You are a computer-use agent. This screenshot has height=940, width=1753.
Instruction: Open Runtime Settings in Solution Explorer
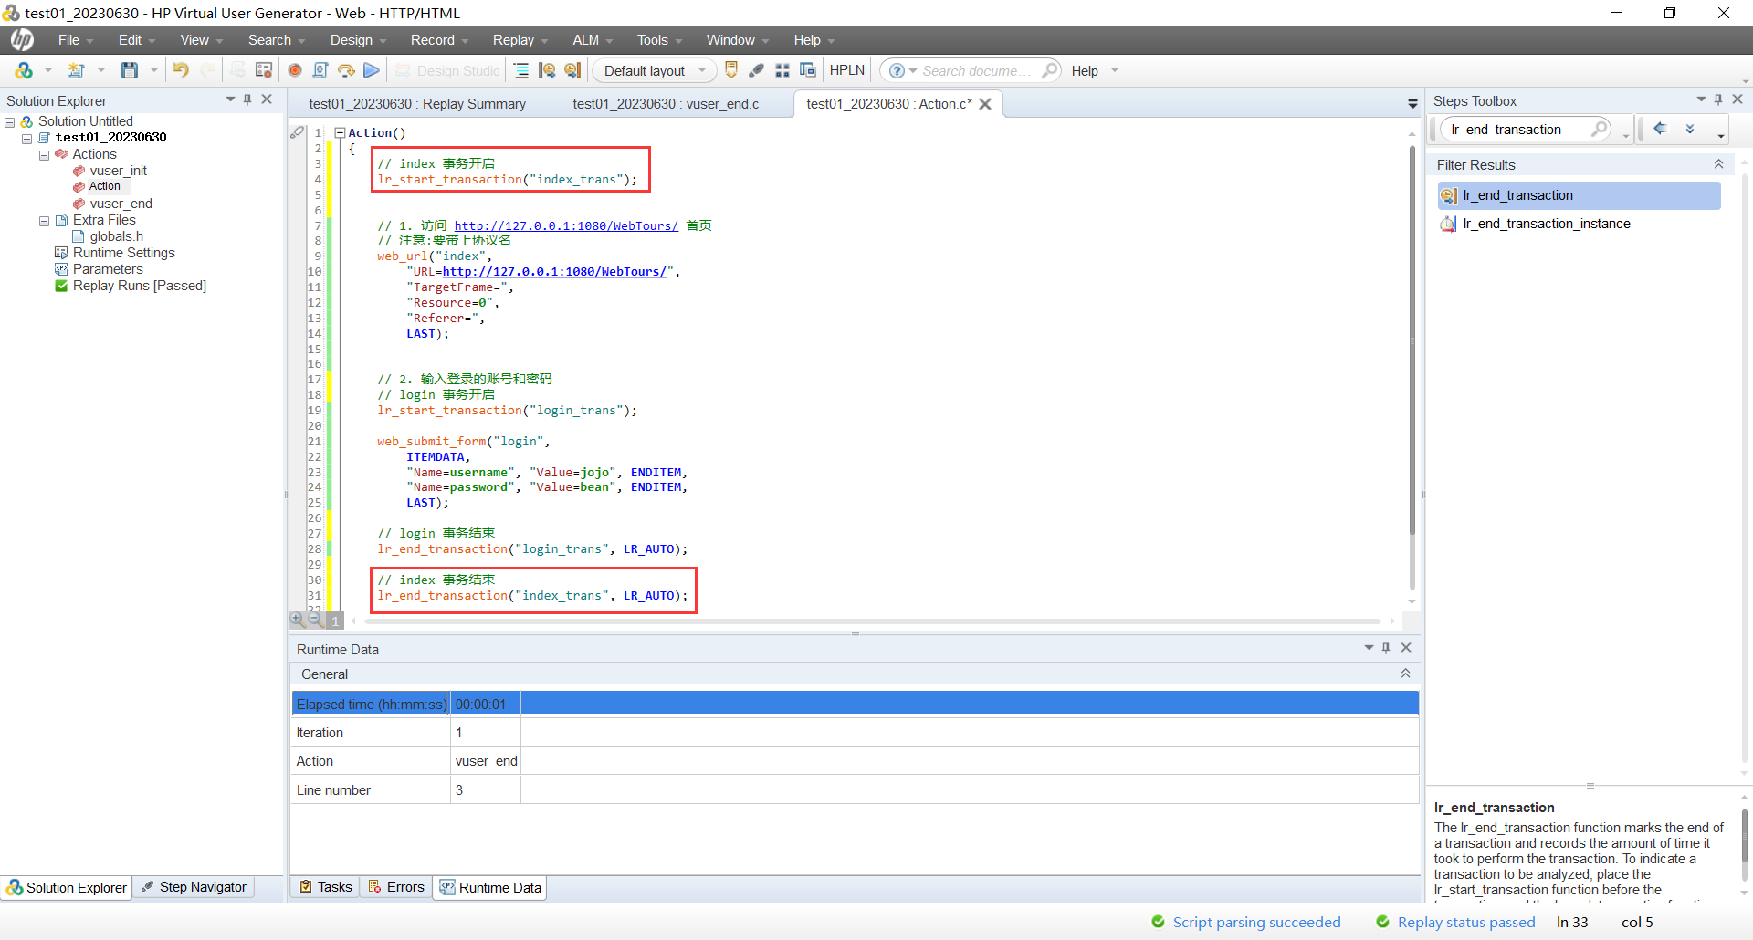[124, 253]
